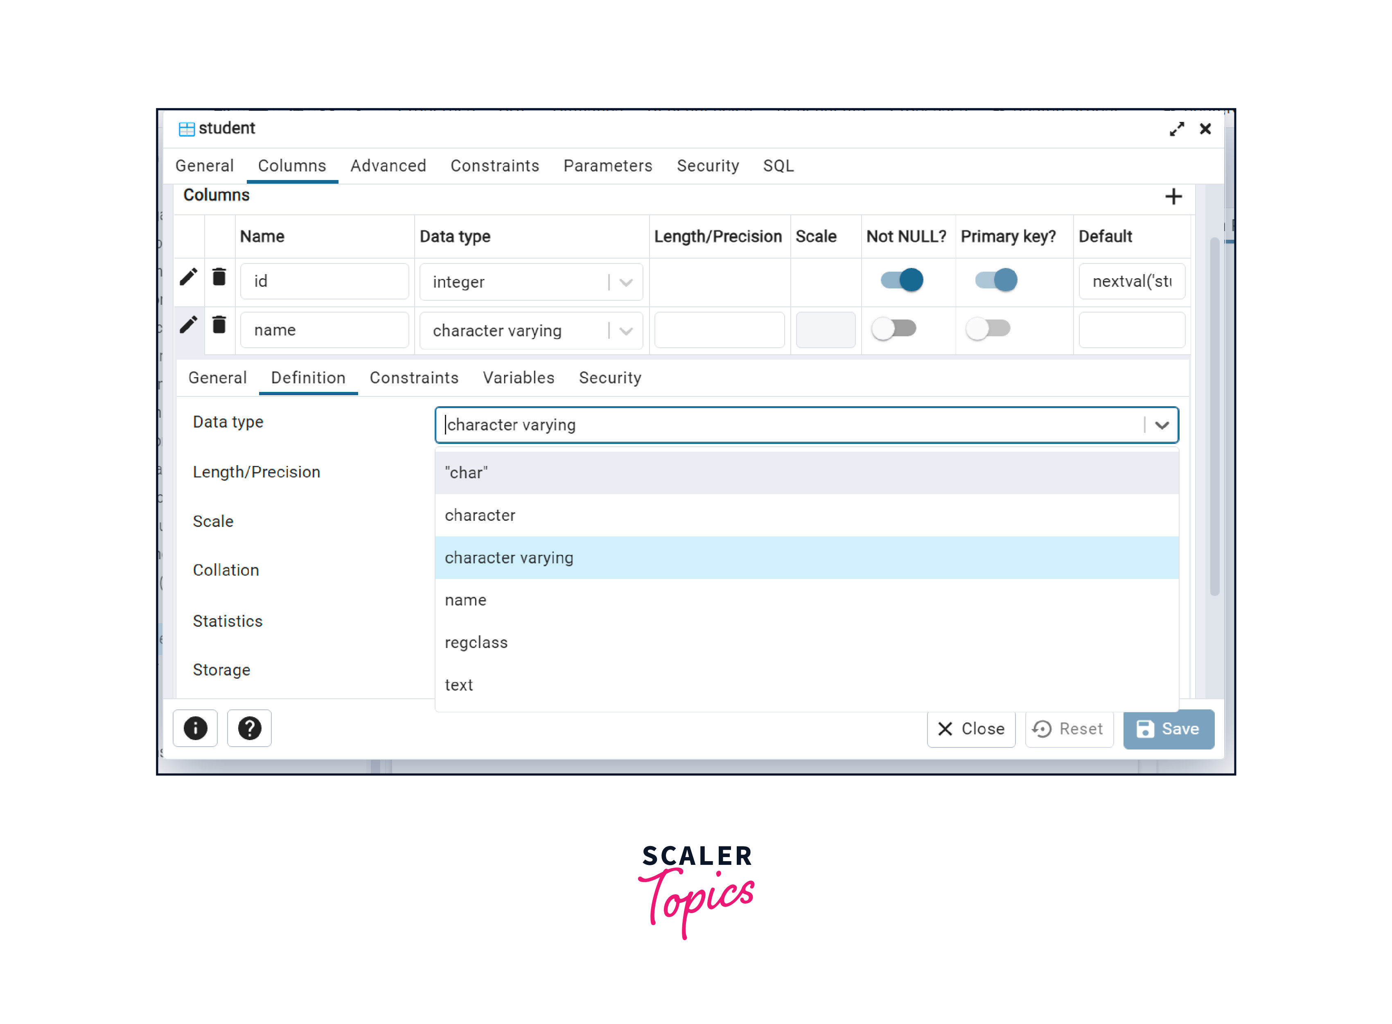Select the text option in list

tap(459, 685)
